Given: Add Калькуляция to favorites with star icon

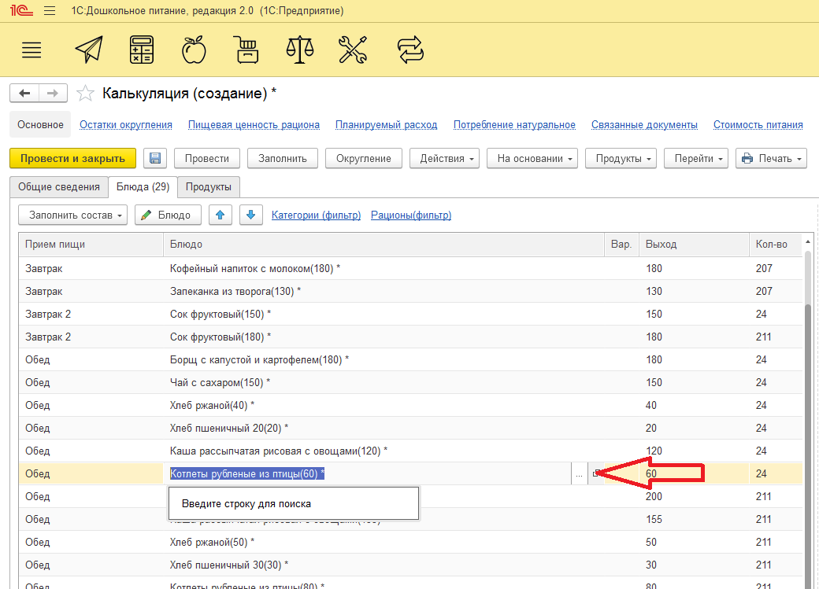Looking at the screenshot, I should click(86, 94).
